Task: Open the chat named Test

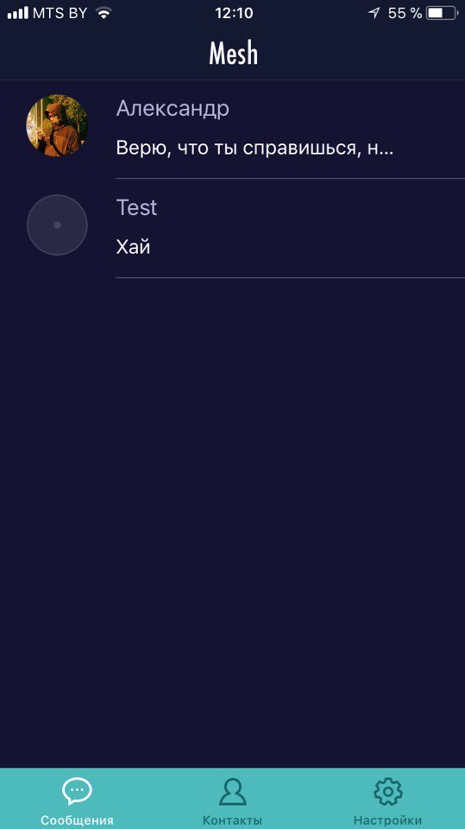Action: click(x=233, y=228)
